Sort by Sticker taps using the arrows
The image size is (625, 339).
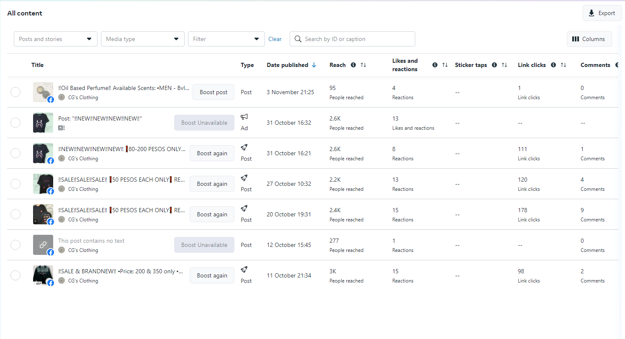(504, 65)
